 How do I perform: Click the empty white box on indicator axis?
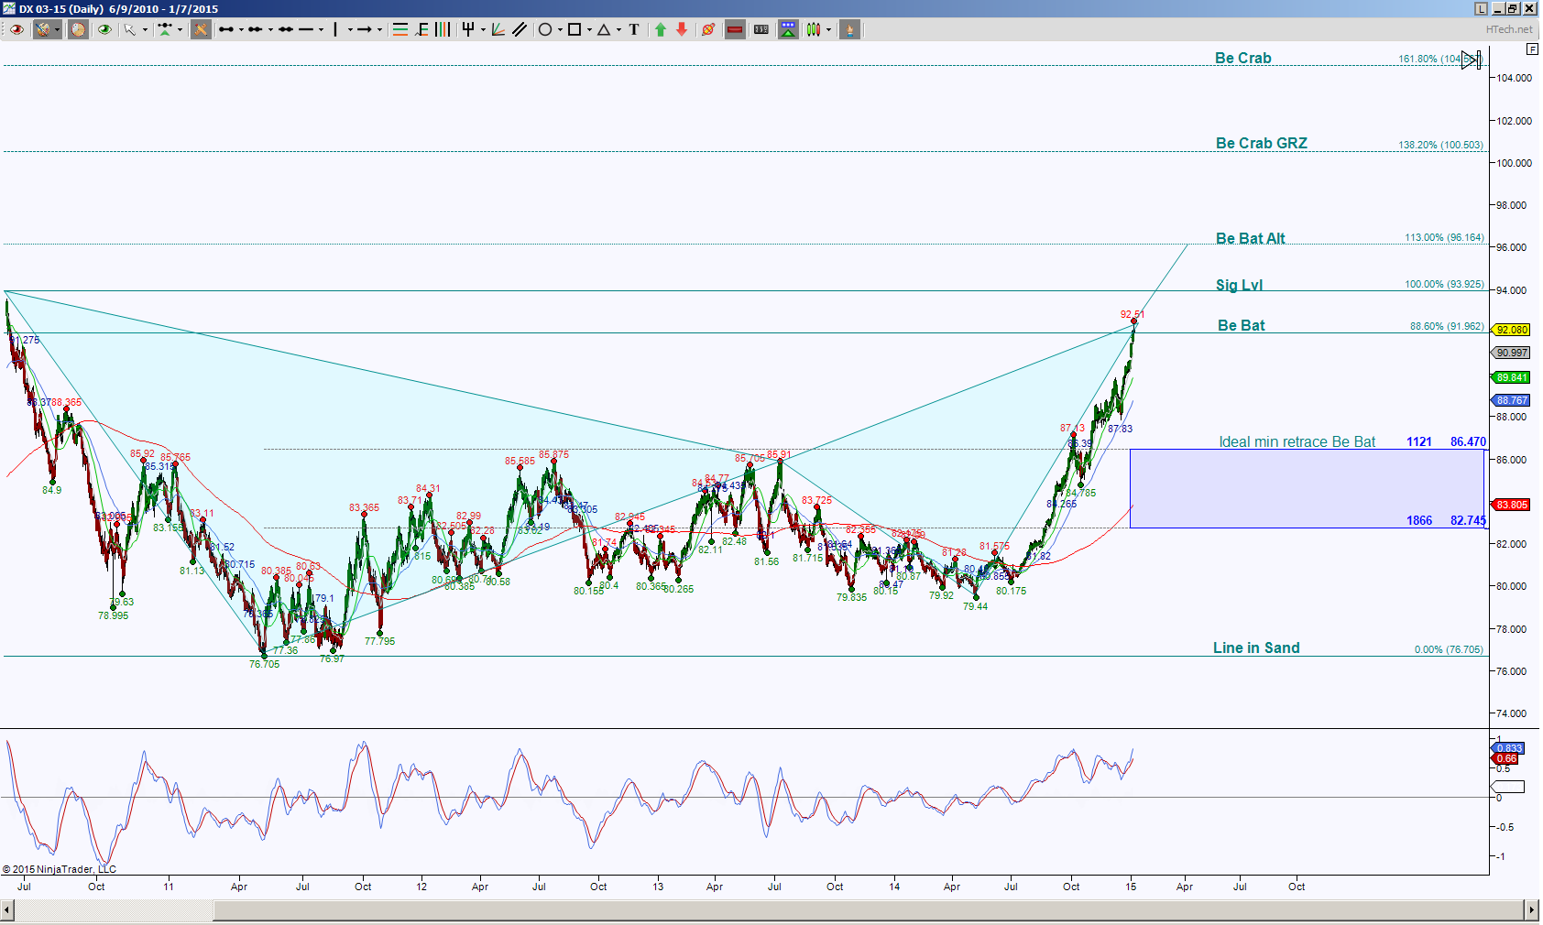tap(1507, 787)
